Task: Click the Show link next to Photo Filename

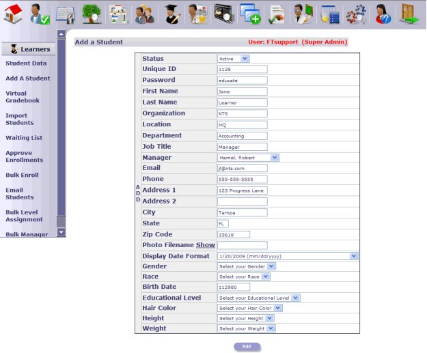Action: pos(206,245)
